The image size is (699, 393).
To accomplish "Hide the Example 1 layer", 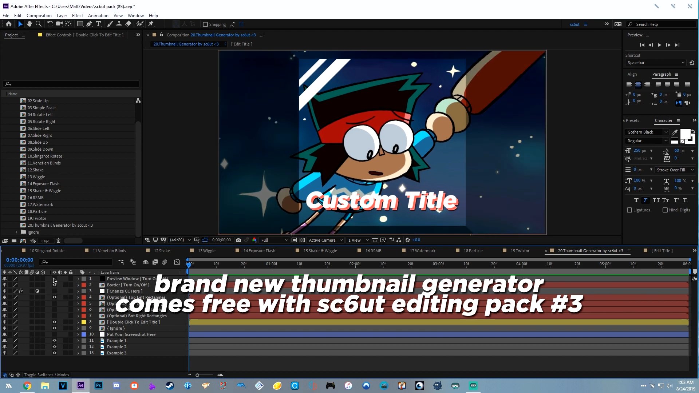I will [54, 341].
